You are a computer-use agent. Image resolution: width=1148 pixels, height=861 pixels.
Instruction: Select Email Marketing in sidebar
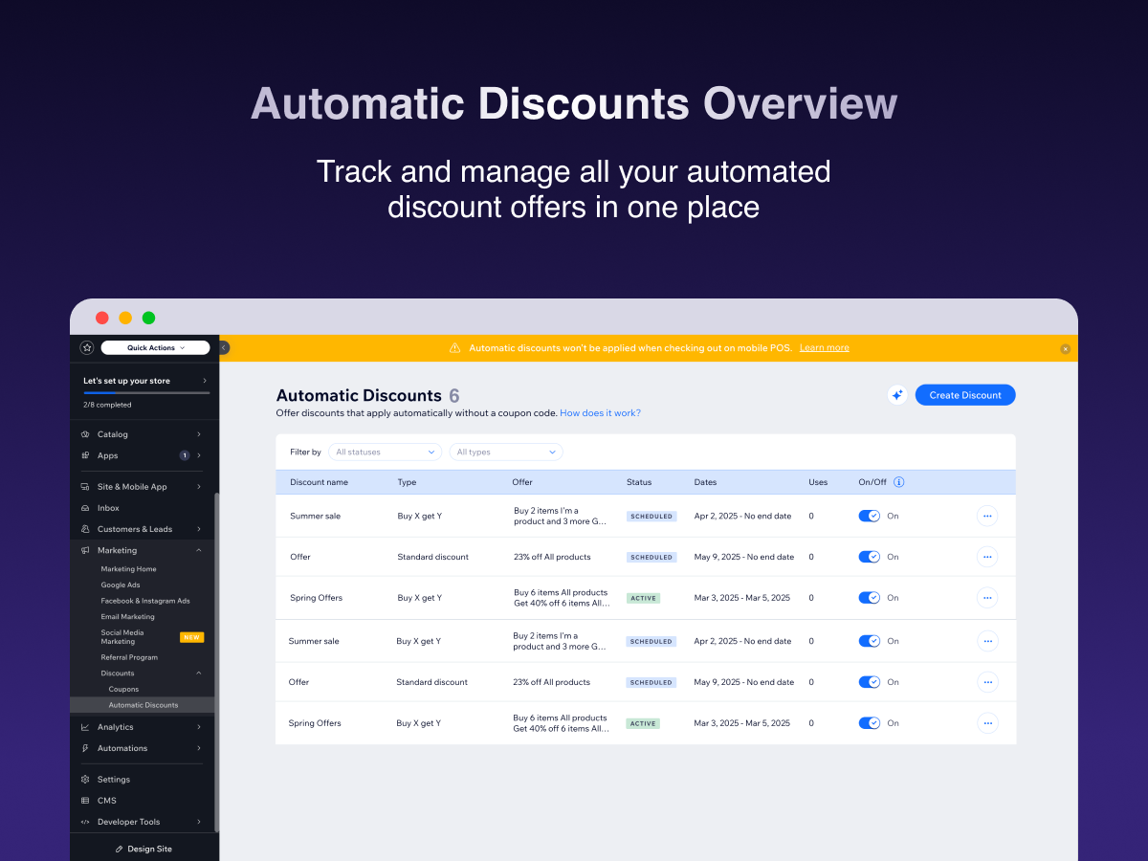[x=127, y=617]
